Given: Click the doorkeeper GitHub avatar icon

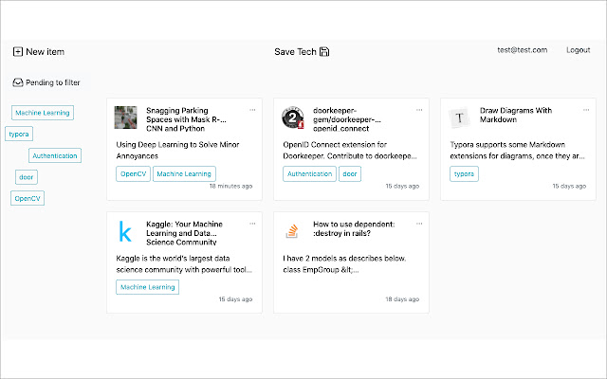Looking at the screenshot, I should [x=293, y=118].
